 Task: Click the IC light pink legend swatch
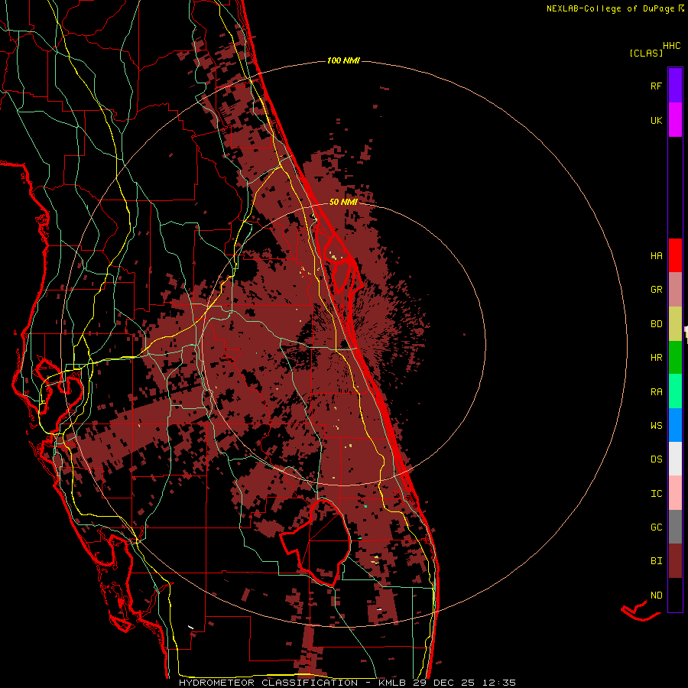click(675, 493)
